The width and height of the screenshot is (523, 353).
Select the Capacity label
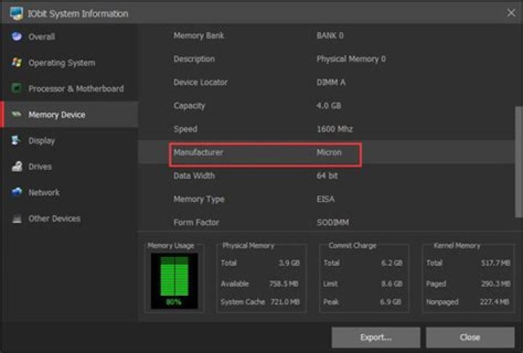tap(189, 106)
